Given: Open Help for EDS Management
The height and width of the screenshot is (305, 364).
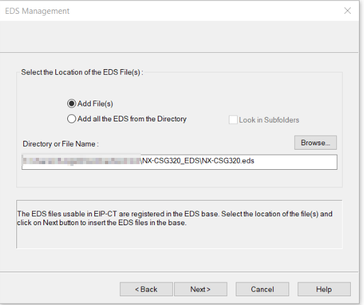Looking at the screenshot, I should (x=324, y=289).
